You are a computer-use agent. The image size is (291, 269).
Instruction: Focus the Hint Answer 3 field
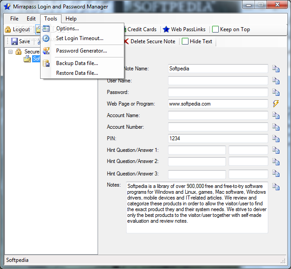click(248, 175)
